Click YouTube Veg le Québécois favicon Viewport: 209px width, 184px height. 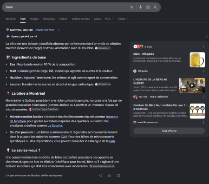coord(135,97)
